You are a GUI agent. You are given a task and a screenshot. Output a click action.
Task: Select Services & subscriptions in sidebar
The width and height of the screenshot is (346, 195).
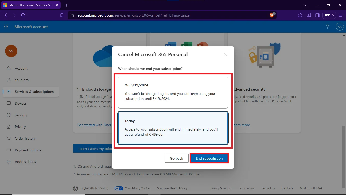point(31,92)
